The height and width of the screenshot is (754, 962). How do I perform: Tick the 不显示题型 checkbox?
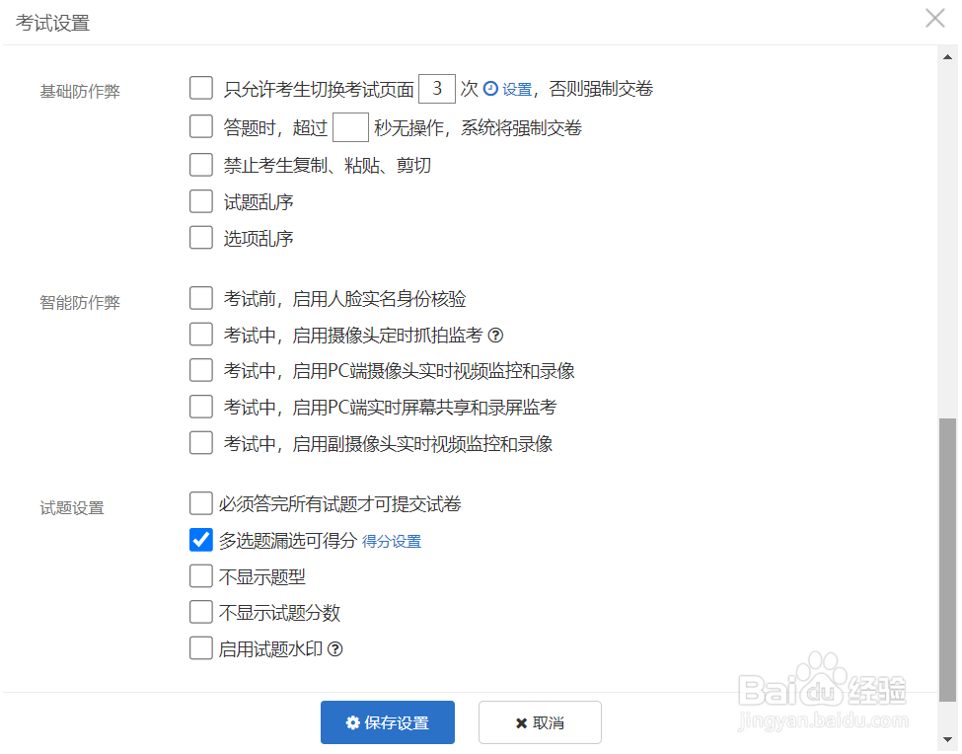tap(201, 576)
